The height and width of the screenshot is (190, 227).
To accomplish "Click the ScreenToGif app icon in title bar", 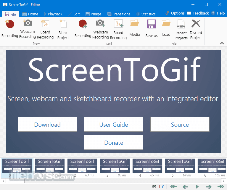I will coord(5,4).
